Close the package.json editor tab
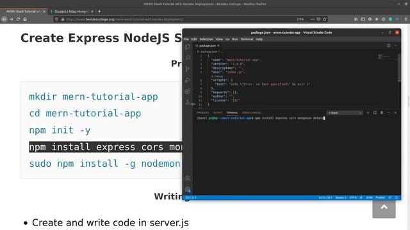Image resolution: width=410 pixels, height=230 pixels. [x=218, y=45]
